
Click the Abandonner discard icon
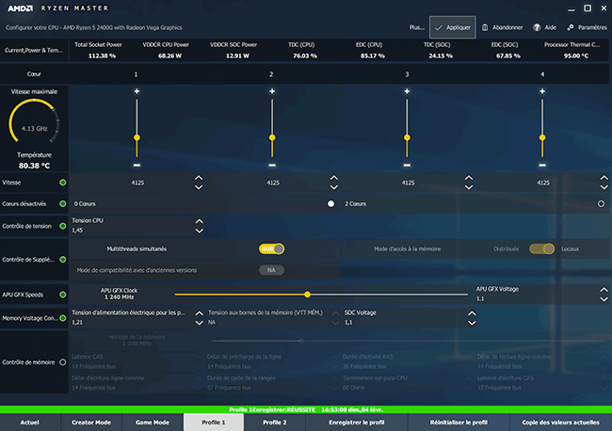(486, 28)
